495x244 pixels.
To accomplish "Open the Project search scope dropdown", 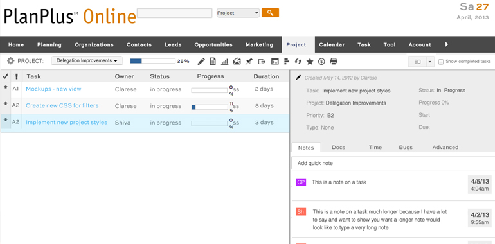I will click(x=239, y=13).
